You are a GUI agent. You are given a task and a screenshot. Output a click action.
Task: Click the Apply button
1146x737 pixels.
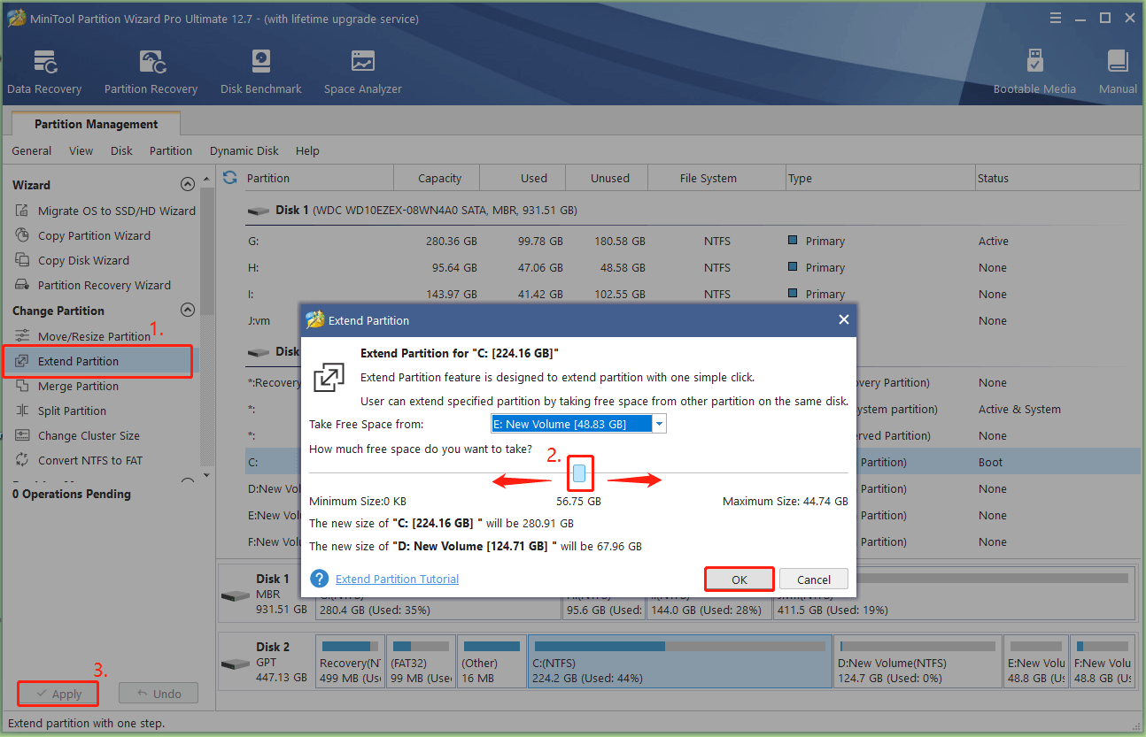(x=58, y=694)
